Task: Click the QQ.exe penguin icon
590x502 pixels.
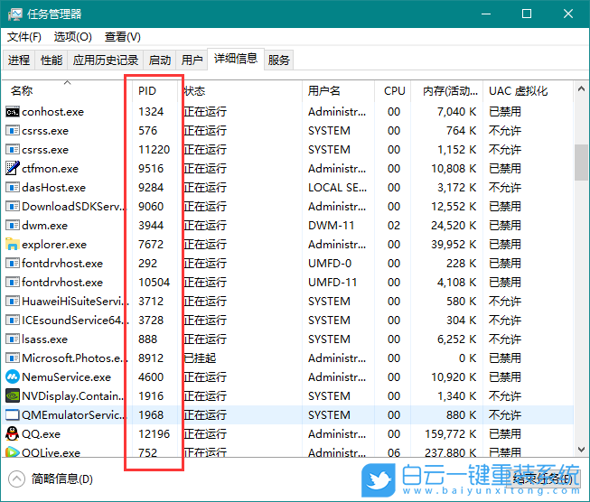Action: [x=13, y=433]
